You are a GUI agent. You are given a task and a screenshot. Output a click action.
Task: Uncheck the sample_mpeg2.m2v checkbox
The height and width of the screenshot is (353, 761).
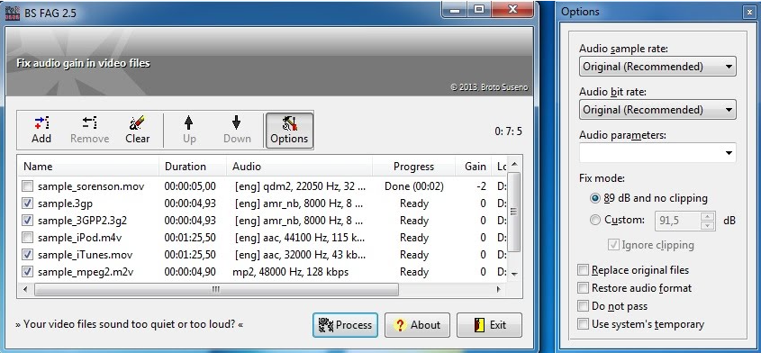coord(28,271)
